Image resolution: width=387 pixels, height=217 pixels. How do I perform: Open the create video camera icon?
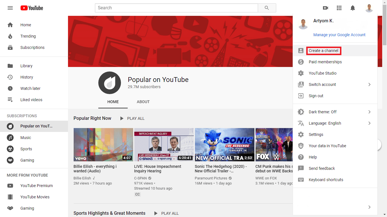(x=326, y=8)
